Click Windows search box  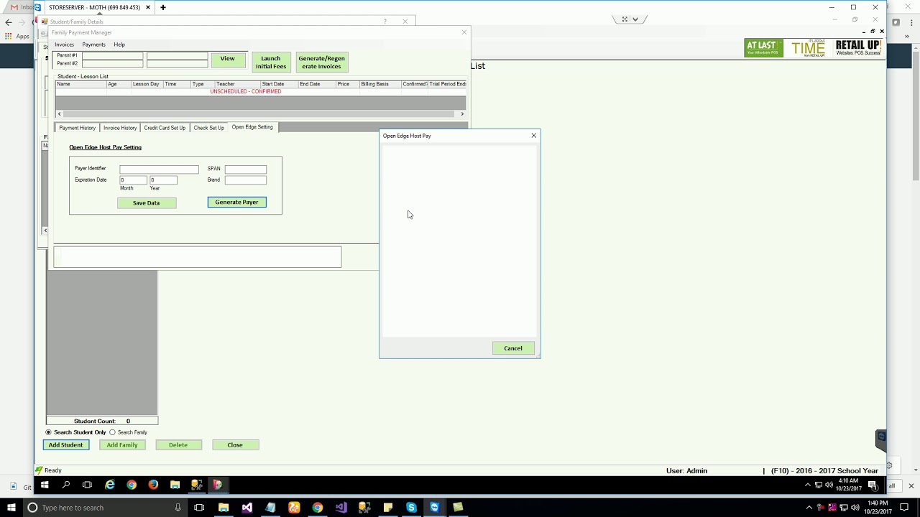click(104, 508)
